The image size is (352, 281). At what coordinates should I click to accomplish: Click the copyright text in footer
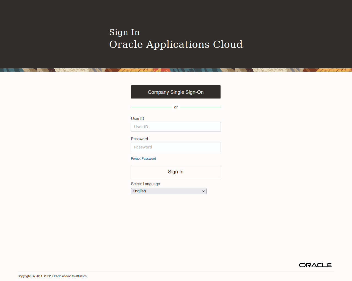tap(53, 276)
